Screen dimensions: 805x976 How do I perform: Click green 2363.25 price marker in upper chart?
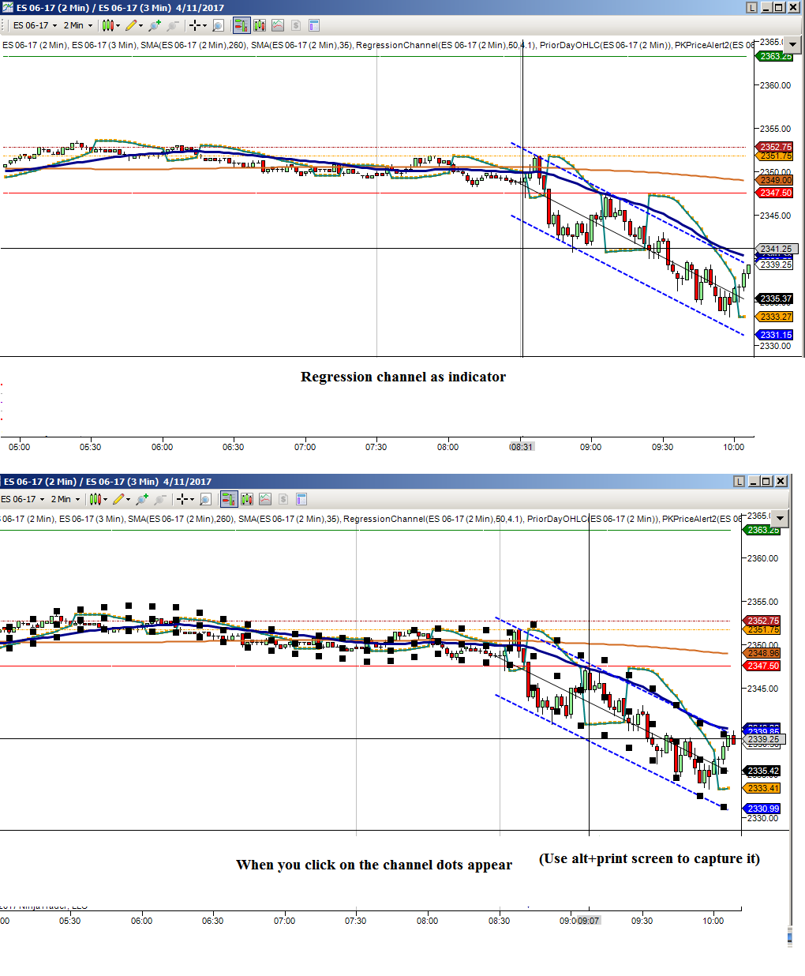pos(775,56)
